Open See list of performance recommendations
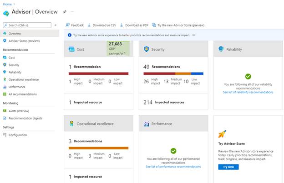Viewport: 284px width, 183px height. [x=173, y=167]
